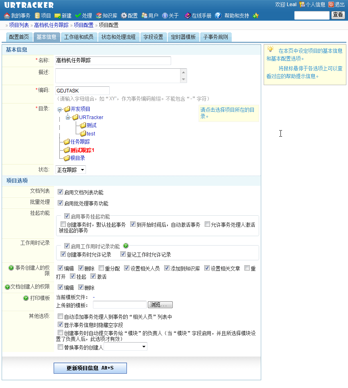Click the 查看 search button
The image size is (348, 388).
338,15
